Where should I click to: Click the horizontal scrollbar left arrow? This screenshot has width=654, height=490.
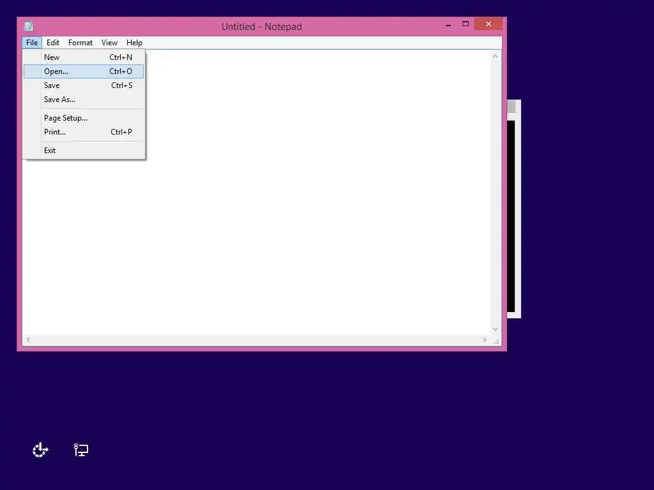coord(28,340)
